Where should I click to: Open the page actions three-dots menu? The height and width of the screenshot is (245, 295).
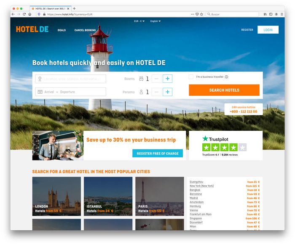pyautogui.click(x=193, y=14)
